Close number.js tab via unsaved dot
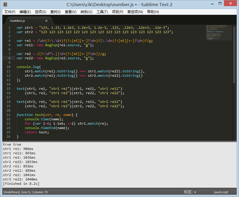 46,21
